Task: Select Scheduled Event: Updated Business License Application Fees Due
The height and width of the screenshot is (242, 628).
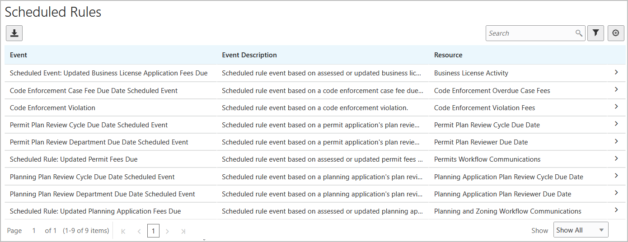Action: [109, 73]
